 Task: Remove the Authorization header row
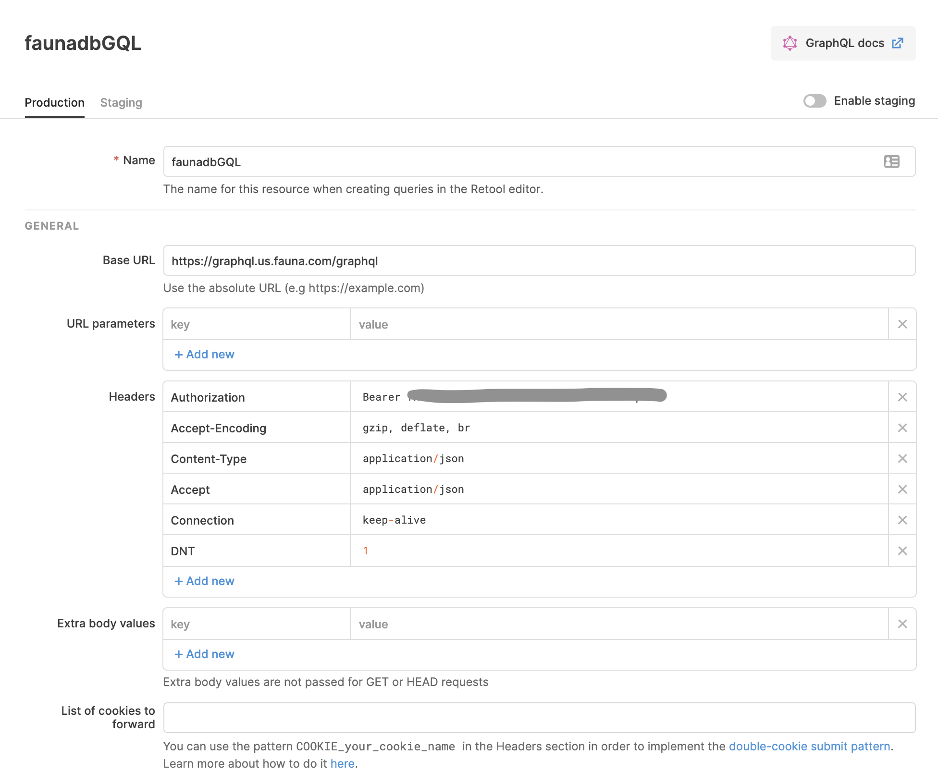click(902, 397)
